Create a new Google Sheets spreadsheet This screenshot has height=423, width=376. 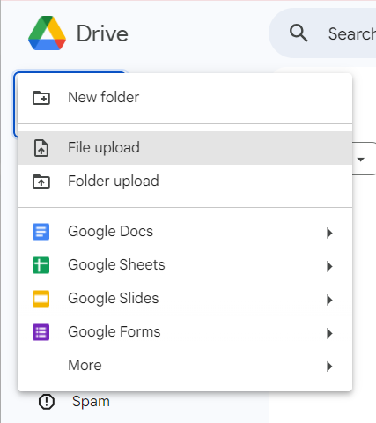point(185,265)
